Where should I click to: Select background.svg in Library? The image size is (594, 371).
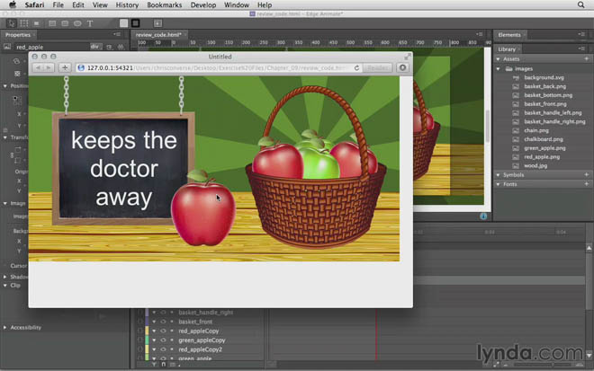pyautogui.click(x=544, y=77)
